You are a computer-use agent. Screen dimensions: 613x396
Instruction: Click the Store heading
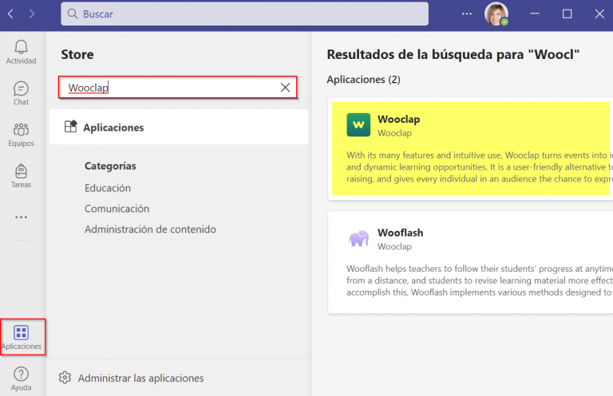click(77, 55)
